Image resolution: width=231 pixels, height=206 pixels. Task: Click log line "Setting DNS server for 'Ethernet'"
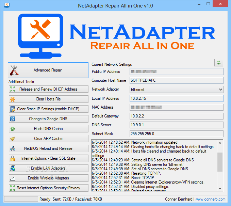click(x=137, y=164)
